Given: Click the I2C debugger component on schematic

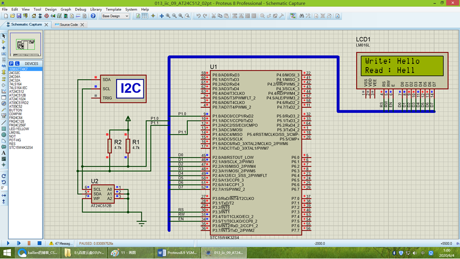Looking at the screenshot, I should [x=123, y=89].
